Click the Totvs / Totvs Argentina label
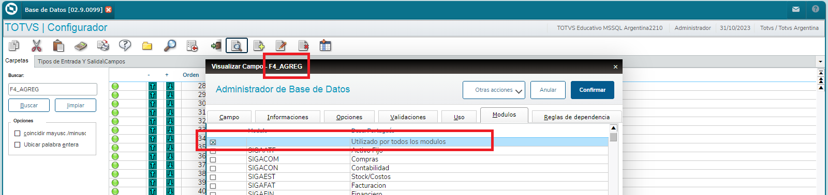The width and height of the screenshot is (828, 195). pyautogui.click(x=789, y=28)
